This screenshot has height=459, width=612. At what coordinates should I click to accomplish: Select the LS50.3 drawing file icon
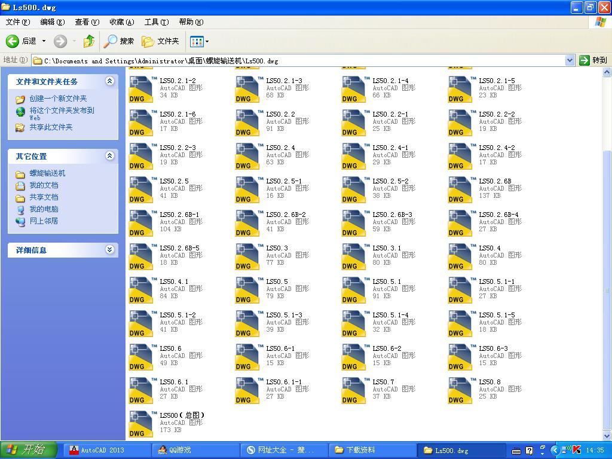(247, 256)
